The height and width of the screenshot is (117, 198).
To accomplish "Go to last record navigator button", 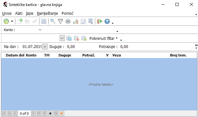I will coord(45,114).
